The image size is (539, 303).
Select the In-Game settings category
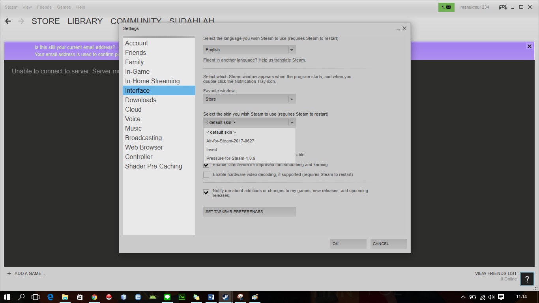(159, 71)
